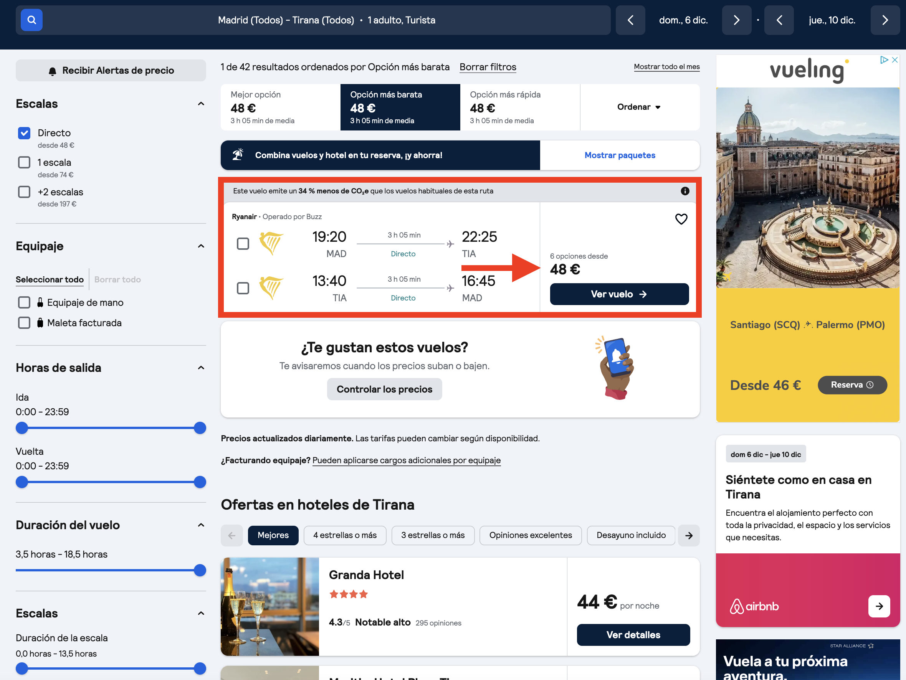Check Maleta facturada option
Viewport: 906px width, 680px height.
click(x=24, y=323)
